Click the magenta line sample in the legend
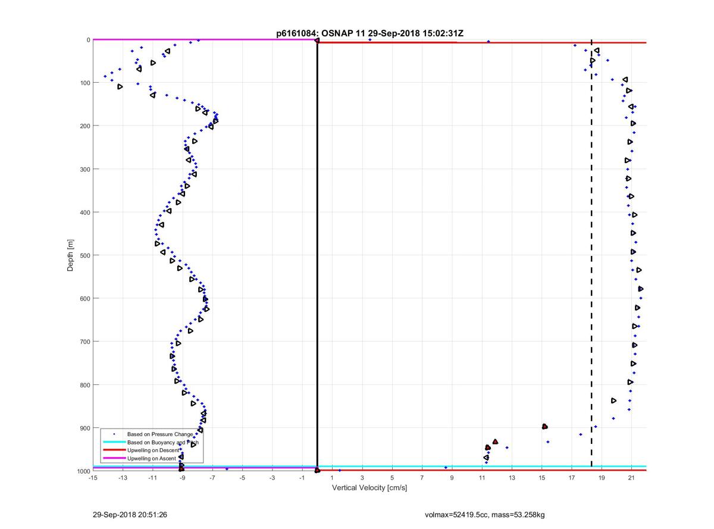This screenshot has width=714, height=529. coord(114,458)
